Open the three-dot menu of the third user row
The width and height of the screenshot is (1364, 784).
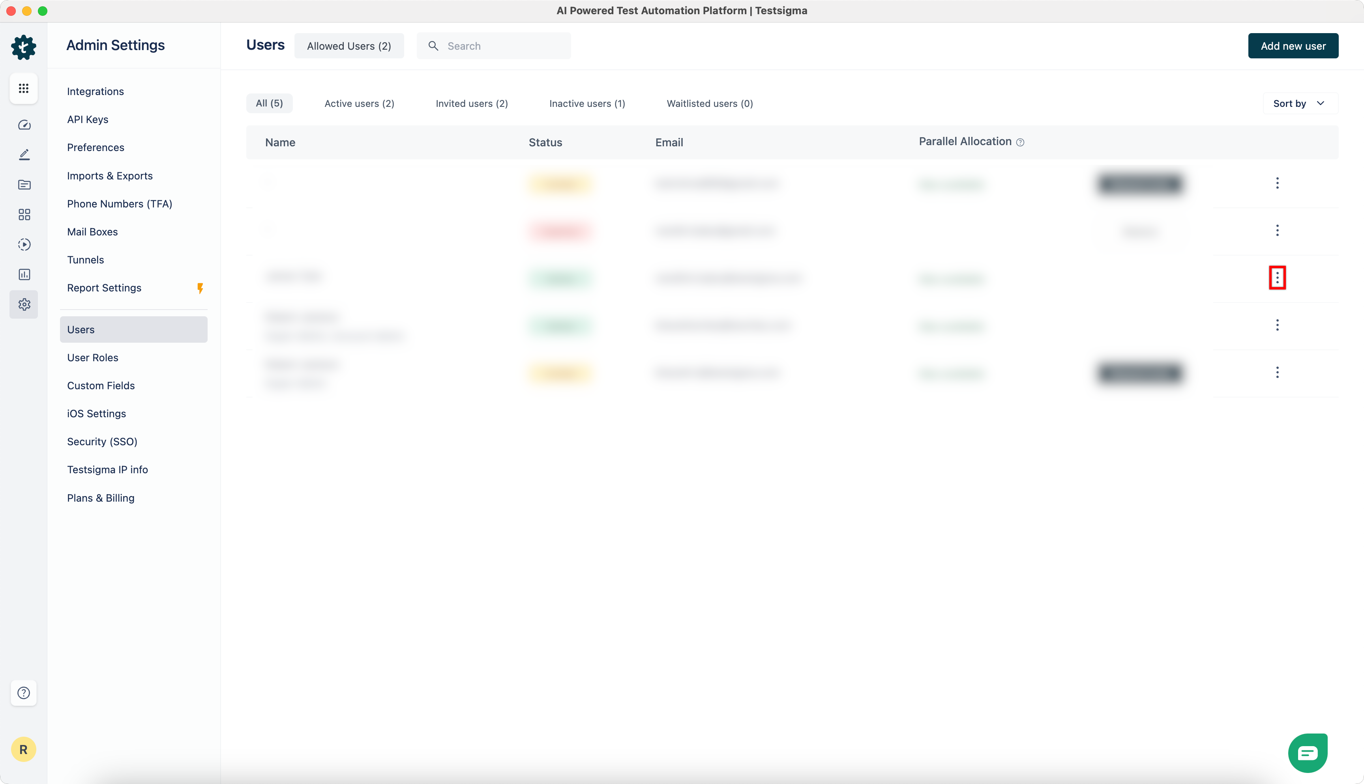[x=1277, y=278]
